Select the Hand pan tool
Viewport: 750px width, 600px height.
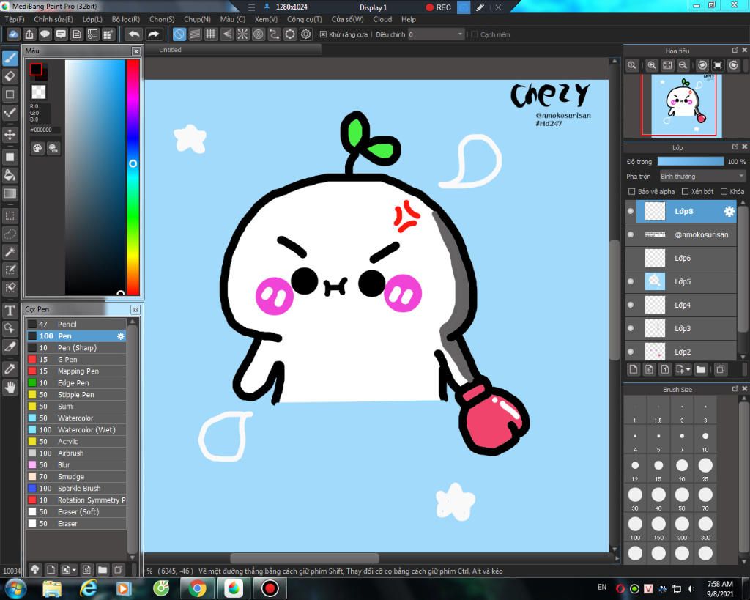coord(10,387)
